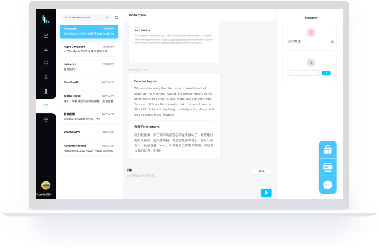Image resolution: width=379 pixels, height=248 pixels.
Task: Click the app logo in sidebar
Action: (x=46, y=19)
